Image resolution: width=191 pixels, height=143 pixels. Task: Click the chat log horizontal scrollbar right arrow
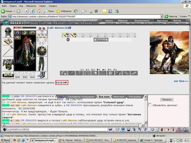(x=143, y=125)
